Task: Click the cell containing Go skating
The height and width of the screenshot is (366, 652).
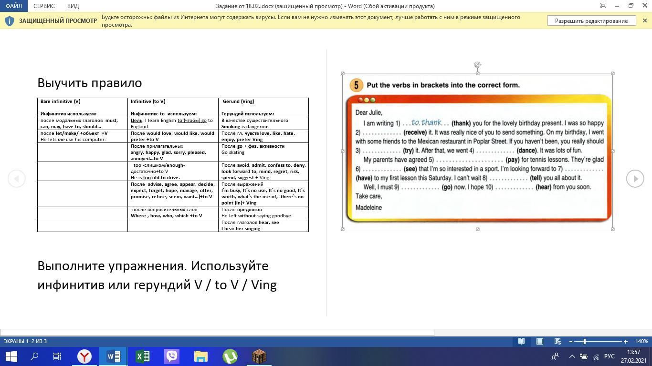Action: click(x=263, y=152)
